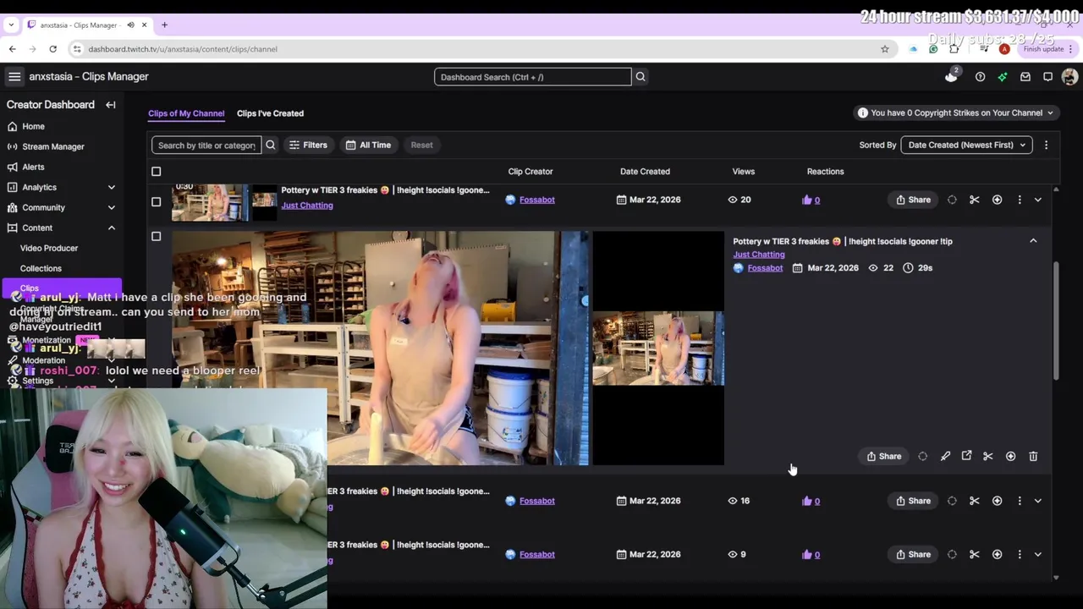The width and height of the screenshot is (1083, 609).
Task: Expand the 9 views clip row
Action: tap(1038, 554)
